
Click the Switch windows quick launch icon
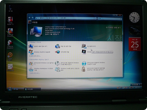(17, 89)
